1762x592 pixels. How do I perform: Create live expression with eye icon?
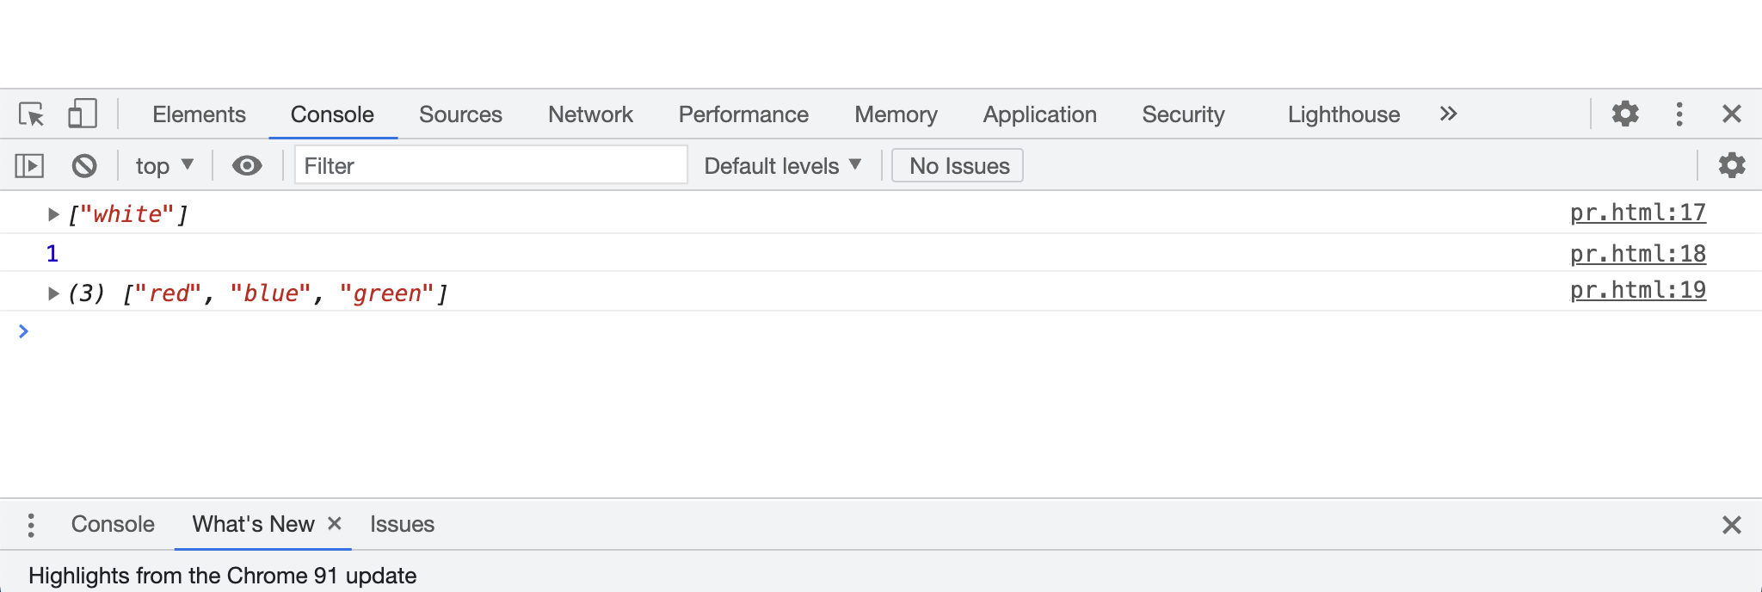coord(247,166)
